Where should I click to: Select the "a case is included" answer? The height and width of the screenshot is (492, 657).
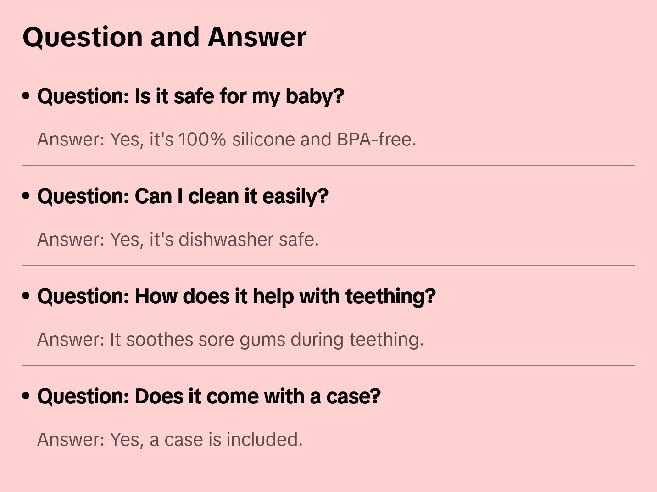(x=170, y=440)
